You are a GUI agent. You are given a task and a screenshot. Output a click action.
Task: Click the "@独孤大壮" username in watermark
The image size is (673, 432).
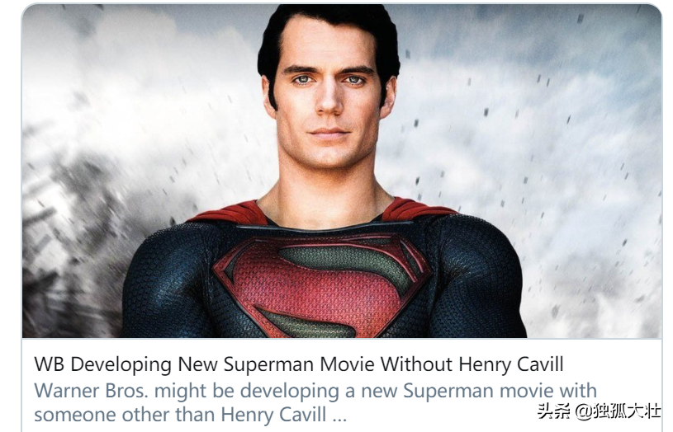[x=618, y=411]
